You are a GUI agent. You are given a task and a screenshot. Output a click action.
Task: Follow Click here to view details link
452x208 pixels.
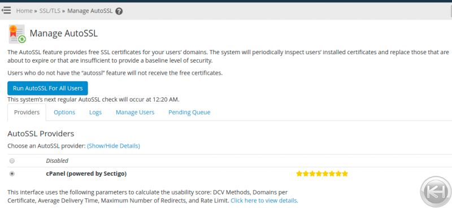(x=264, y=200)
